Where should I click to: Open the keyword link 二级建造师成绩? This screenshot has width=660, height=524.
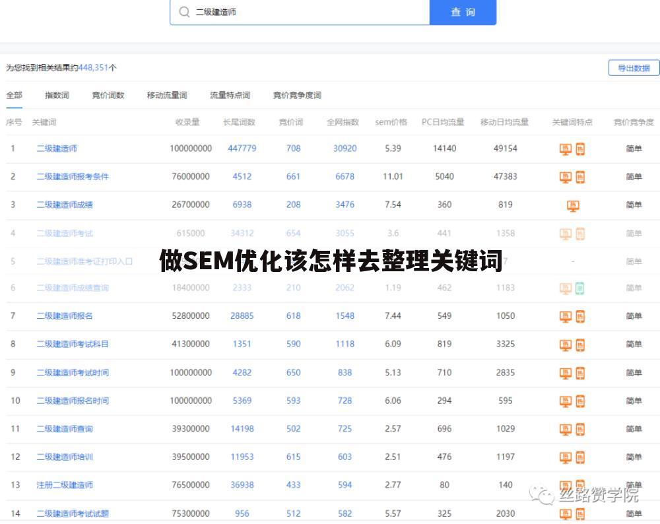point(65,205)
